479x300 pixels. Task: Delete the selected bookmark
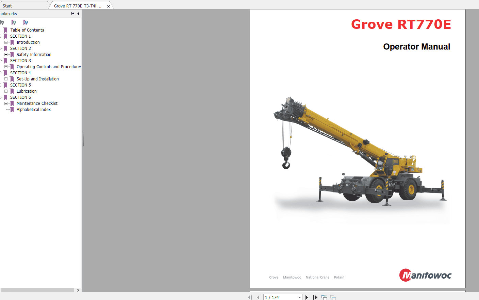(2, 22)
